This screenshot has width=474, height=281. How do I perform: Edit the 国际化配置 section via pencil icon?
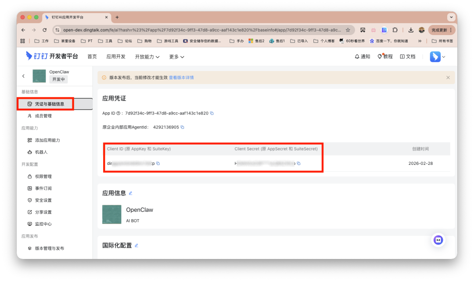click(x=136, y=245)
